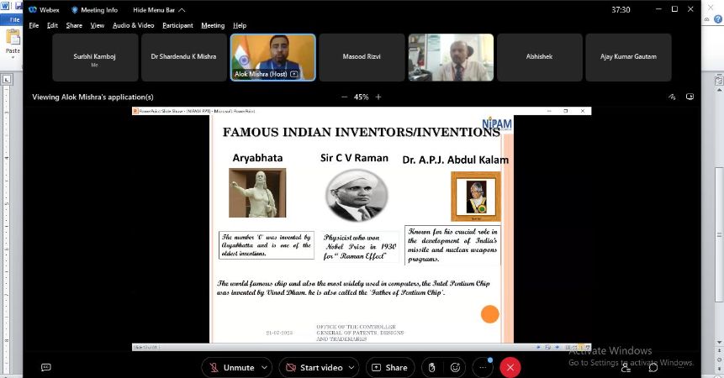Expand the video options arrow next to Start video
This screenshot has width=724, height=378.
(x=351, y=367)
